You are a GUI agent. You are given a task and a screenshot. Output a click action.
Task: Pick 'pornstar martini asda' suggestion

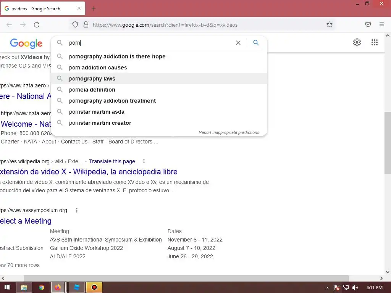[159, 112]
